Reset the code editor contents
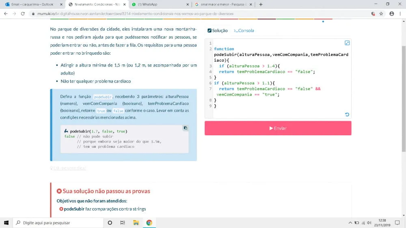The height and width of the screenshot is (228, 406). pyautogui.click(x=347, y=115)
